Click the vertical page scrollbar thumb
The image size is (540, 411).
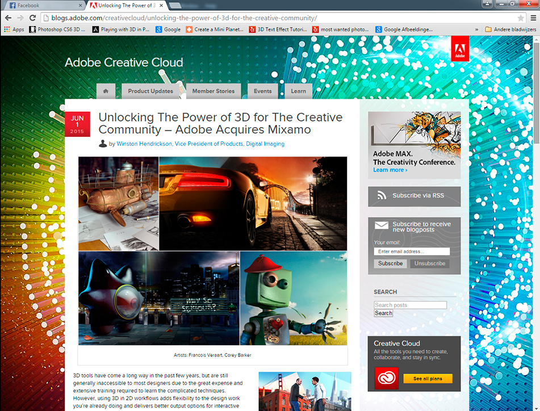point(537,93)
